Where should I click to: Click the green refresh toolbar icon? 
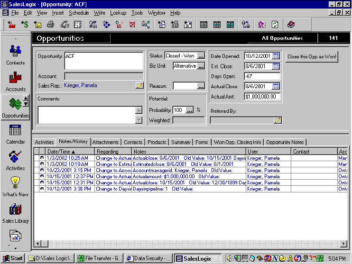[275, 25]
